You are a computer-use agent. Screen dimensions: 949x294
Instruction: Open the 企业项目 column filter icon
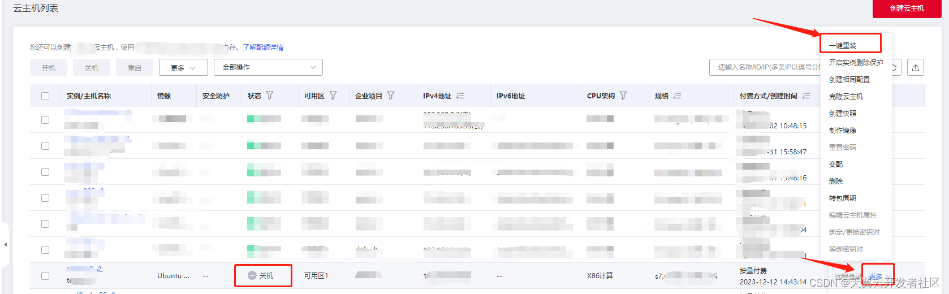pyautogui.click(x=391, y=96)
